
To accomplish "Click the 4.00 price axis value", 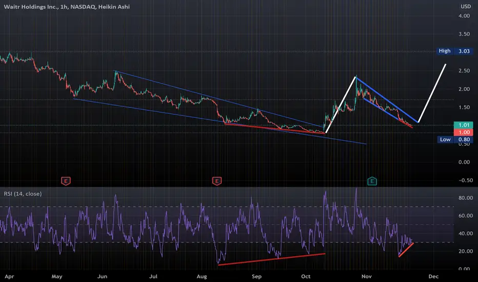I will tap(464, 16).
